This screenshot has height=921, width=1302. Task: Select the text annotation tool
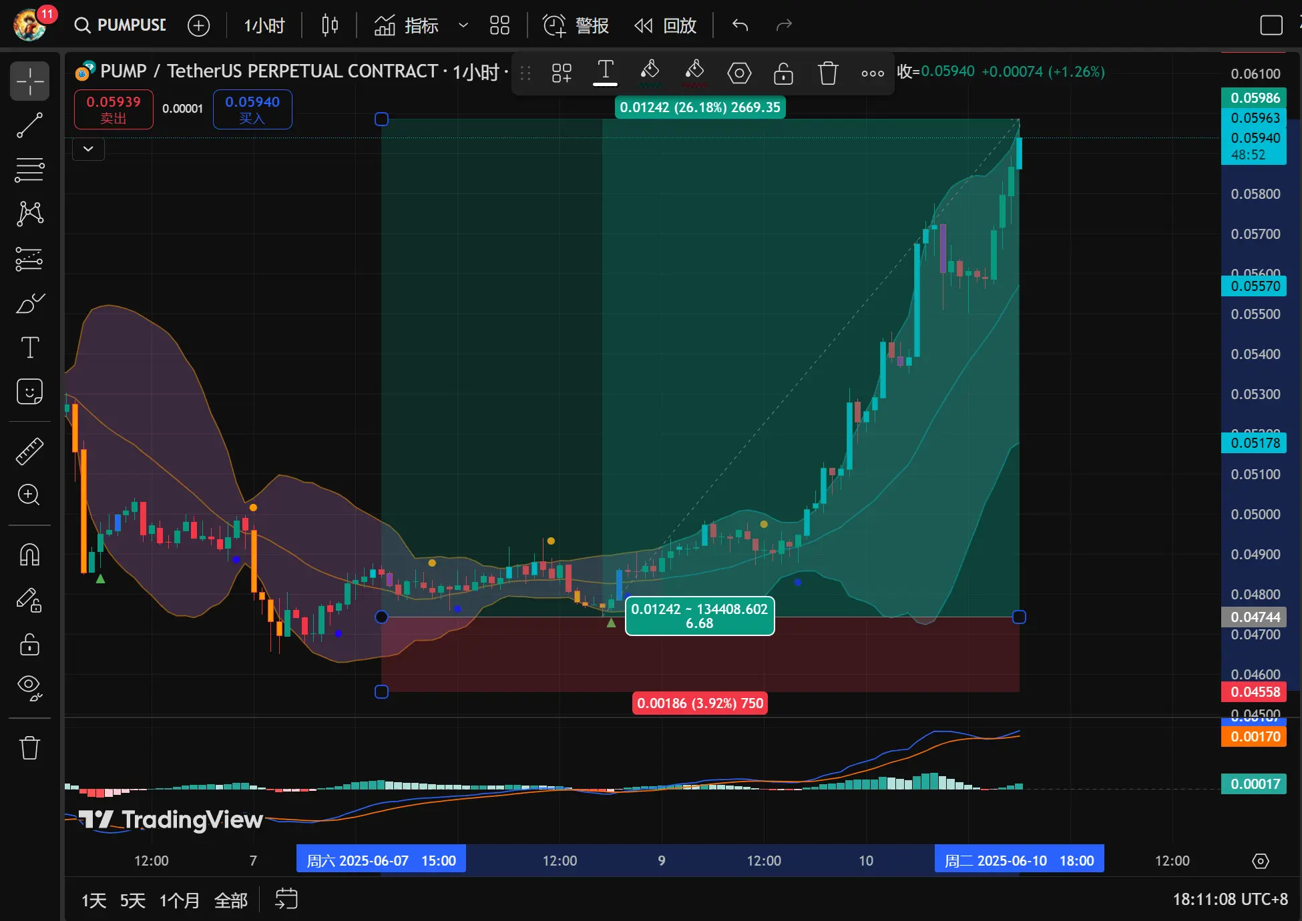click(30, 347)
